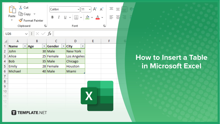
Task: Click the Cancel X in formula bar
Action: (37, 34)
